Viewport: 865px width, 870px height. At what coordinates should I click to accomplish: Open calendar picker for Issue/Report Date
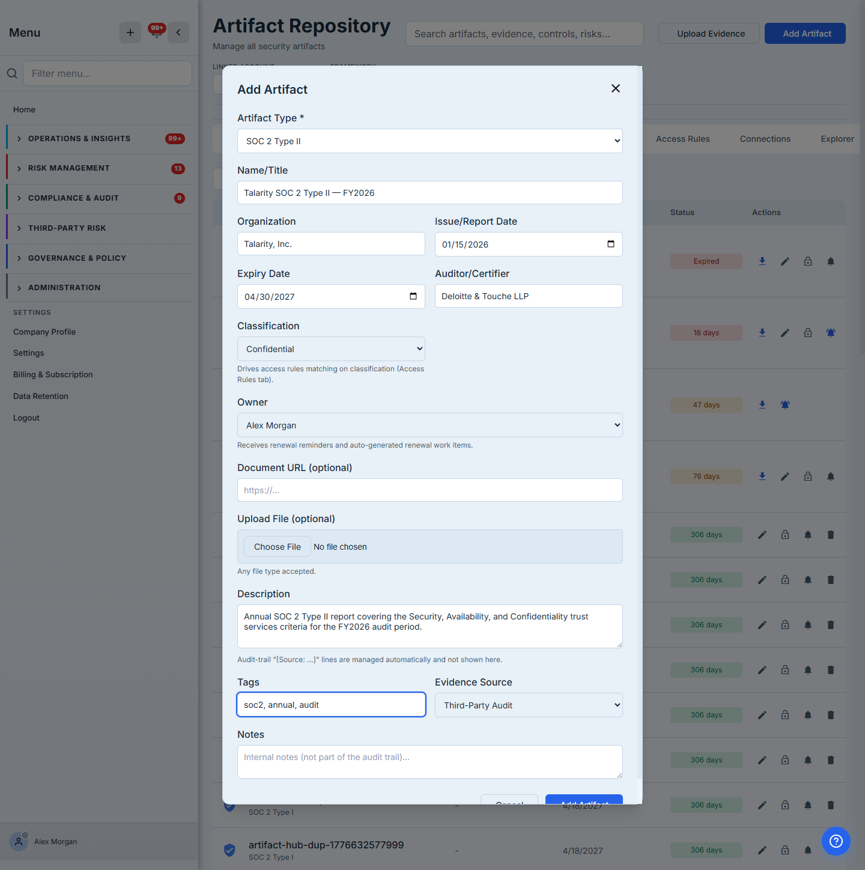611,244
